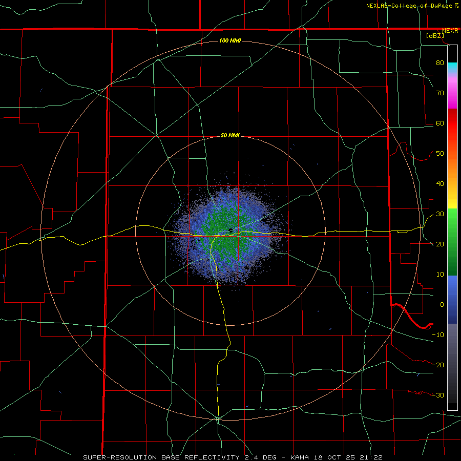Click the 70 value on dBZ scale
This screenshot has height=461, width=461.
[x=440, y=93]
